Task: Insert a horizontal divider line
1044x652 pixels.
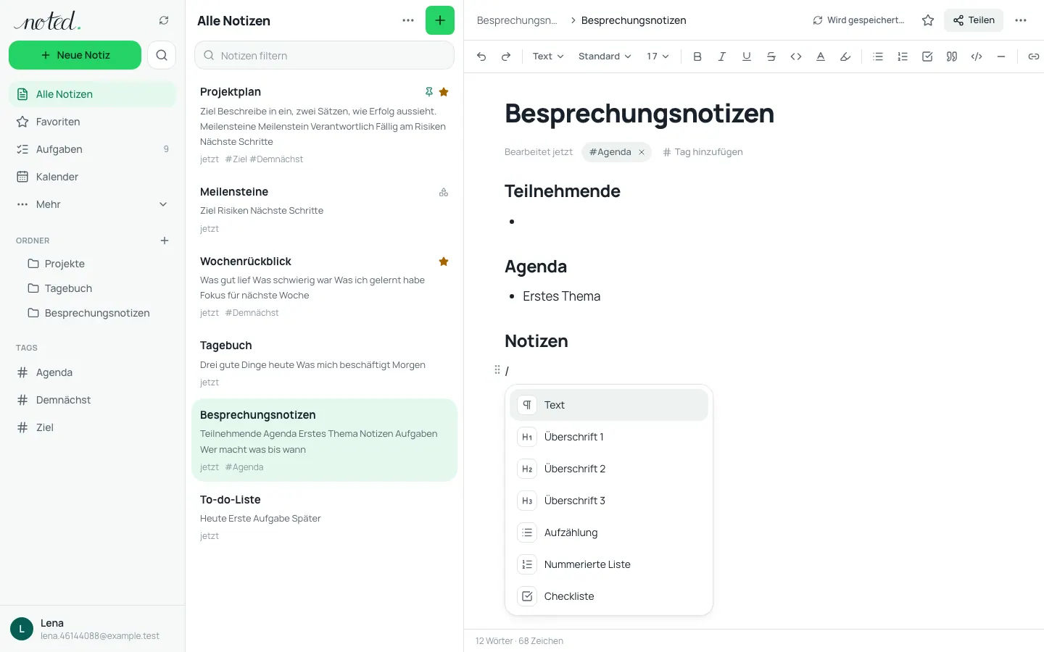Action: (1001, 57)
